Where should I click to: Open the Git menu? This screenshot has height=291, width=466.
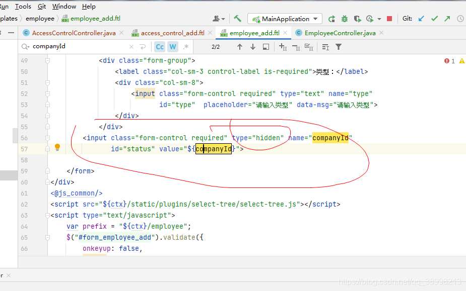click(x=42, y=6)
